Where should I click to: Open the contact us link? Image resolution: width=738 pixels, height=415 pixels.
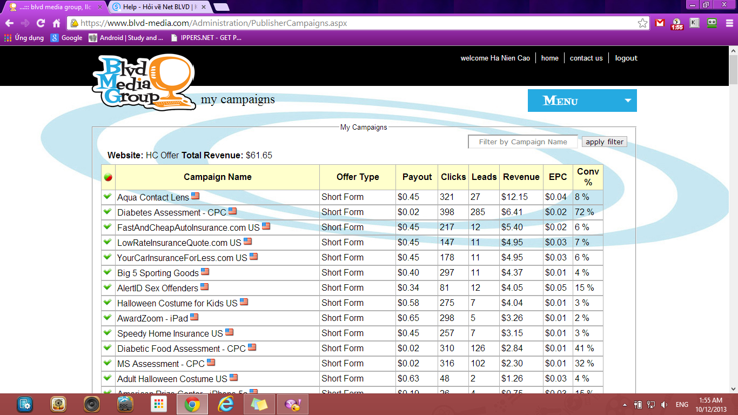(586, 58)
